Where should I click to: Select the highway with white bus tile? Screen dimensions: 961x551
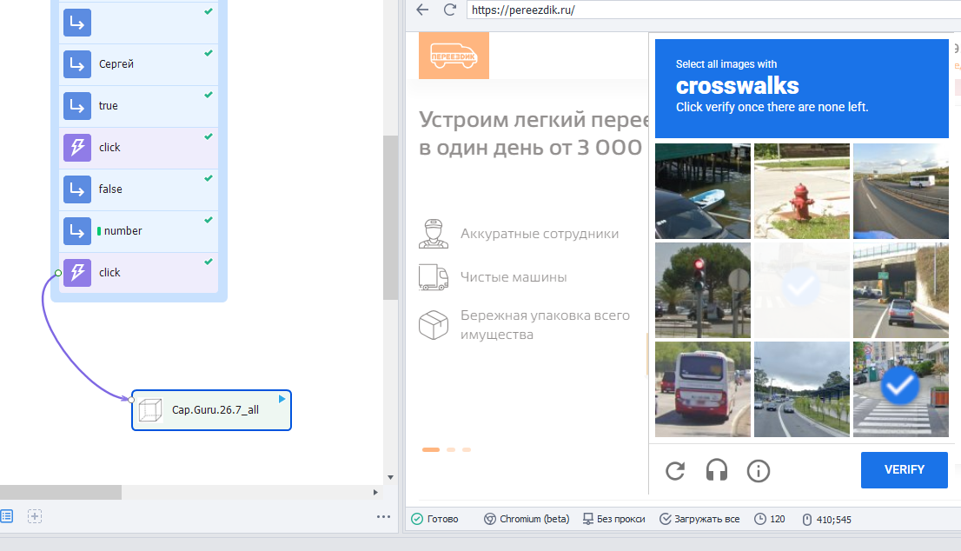tap(900, 191)
